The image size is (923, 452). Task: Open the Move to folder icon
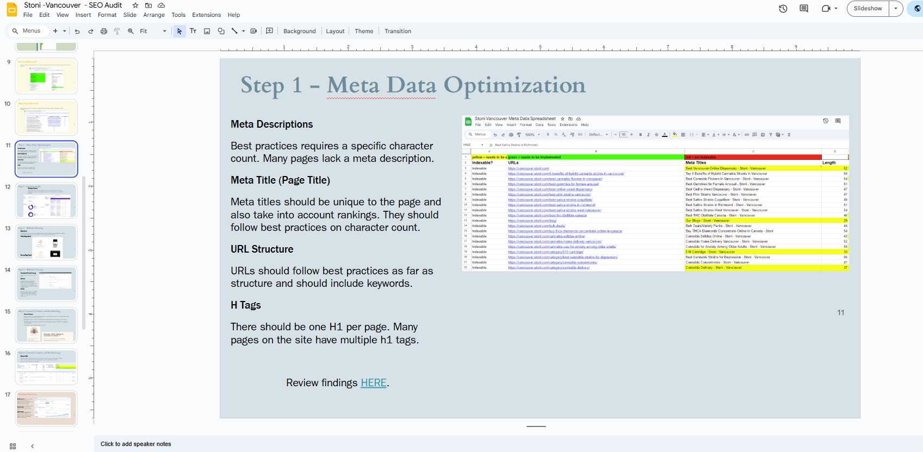[x=148, y=5]
